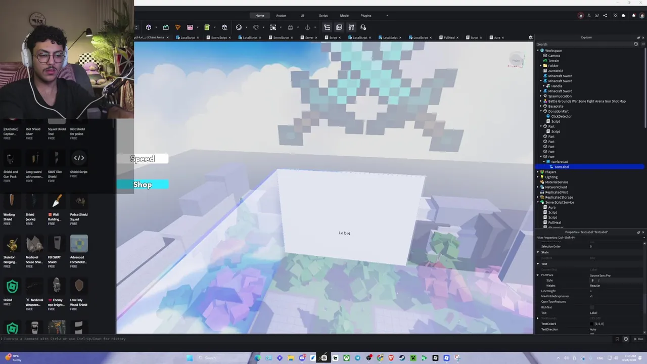The height and width of the screenshot is (364, 647).
Task: Switch to the Avatar ribbon tab
Action: 281,16
